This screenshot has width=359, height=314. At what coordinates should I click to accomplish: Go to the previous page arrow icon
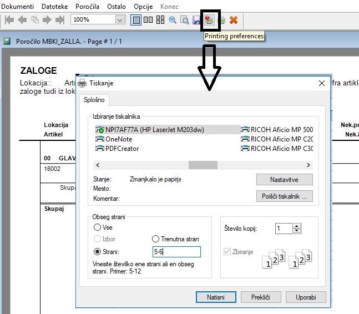click(x=22, y=20)
